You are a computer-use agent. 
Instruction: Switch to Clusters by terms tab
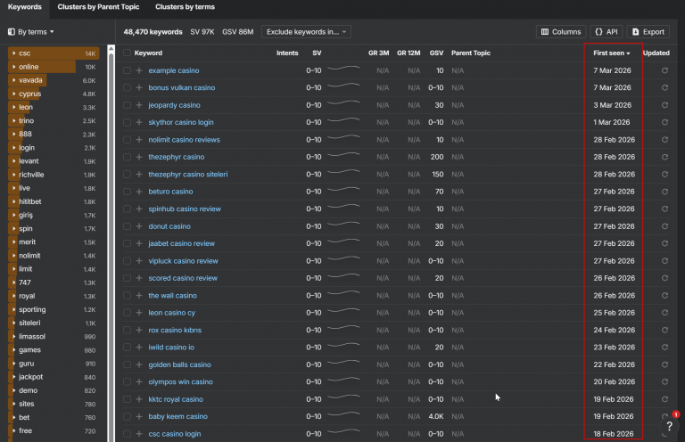(185, 7)
